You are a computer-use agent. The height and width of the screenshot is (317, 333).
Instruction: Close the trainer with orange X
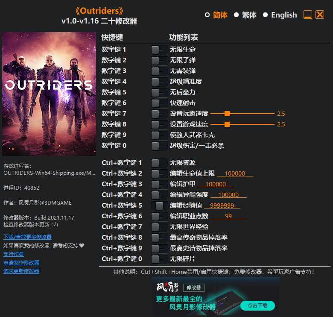click(320, 15)
